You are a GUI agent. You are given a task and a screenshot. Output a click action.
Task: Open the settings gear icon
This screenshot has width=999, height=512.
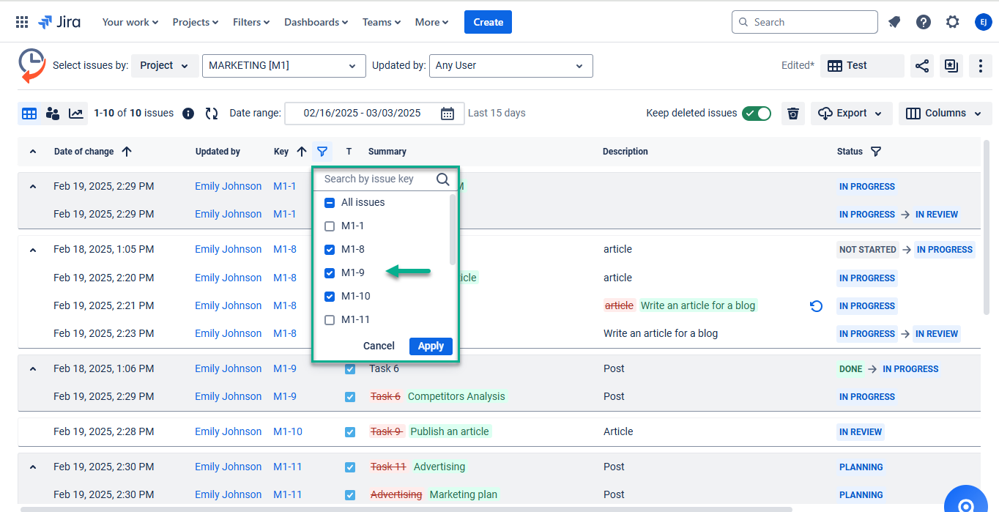click(952, 22)
